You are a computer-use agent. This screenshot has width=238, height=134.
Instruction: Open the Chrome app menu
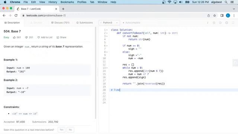coord(15,2)
